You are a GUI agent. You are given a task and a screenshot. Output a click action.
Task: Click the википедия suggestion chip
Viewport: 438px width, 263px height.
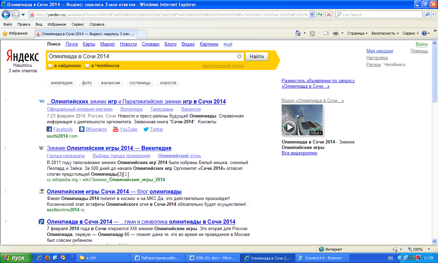pos(62,83)
